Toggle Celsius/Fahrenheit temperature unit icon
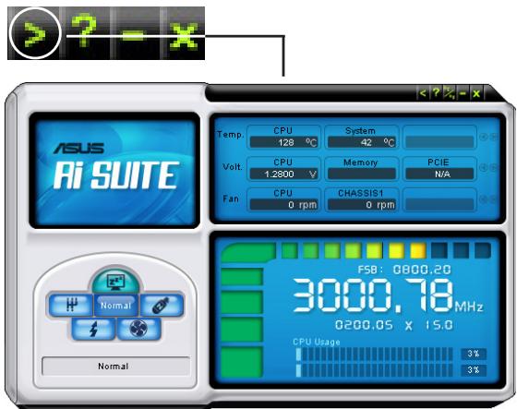517x409 pixels. pyautogui.click(x=450, y=93)
